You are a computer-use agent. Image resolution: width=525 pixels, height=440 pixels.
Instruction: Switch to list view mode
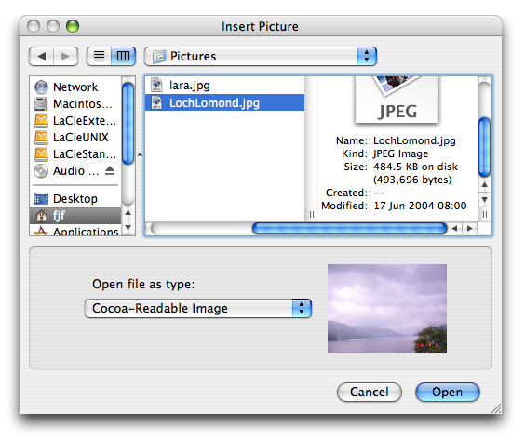click(x=99, y=56)
